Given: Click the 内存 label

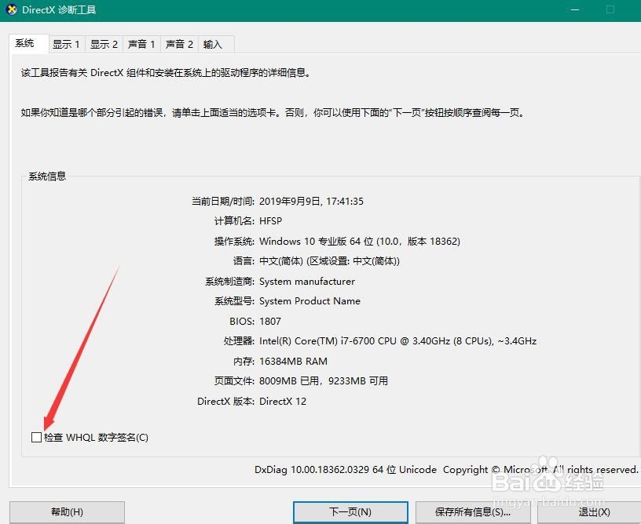Looking at the screenshot, I should click(244, 361).
